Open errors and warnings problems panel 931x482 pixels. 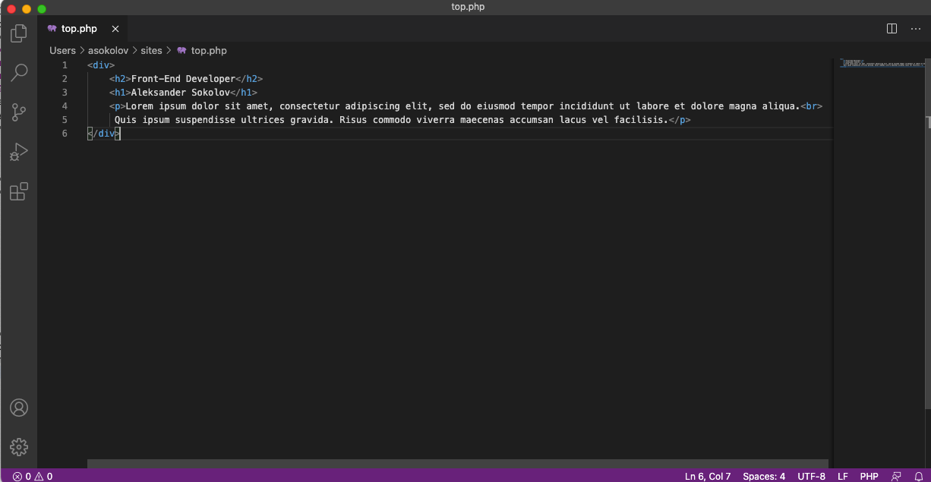pyautogui.click(x=33, y=476)
